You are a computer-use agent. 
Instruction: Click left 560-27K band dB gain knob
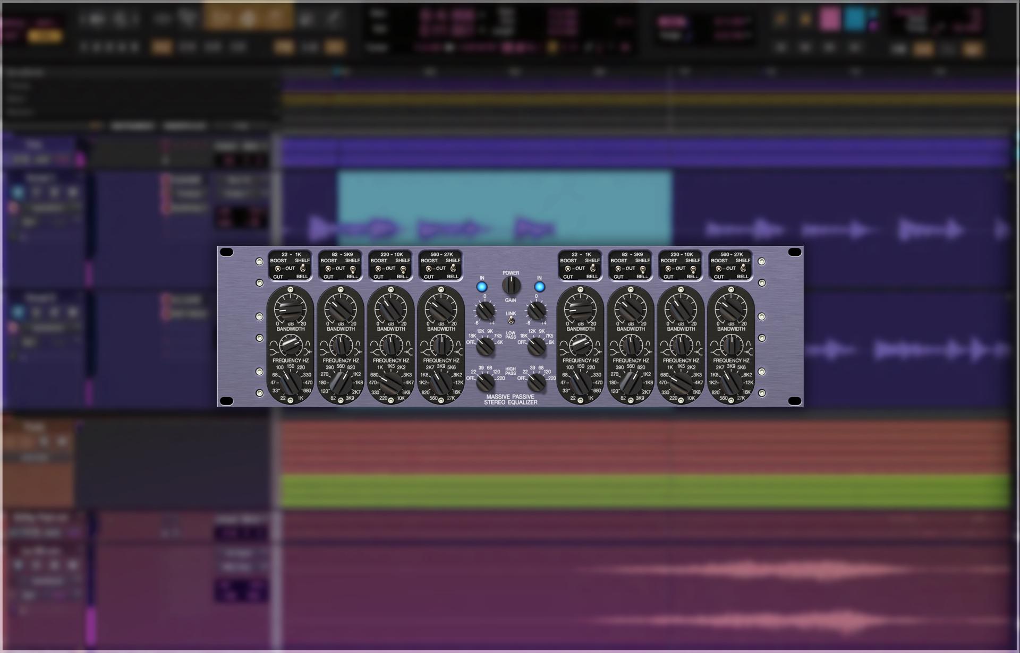(441, 309)
